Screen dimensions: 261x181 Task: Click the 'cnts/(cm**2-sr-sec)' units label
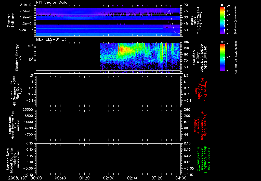pyautogui.click(x=235, y=20)
